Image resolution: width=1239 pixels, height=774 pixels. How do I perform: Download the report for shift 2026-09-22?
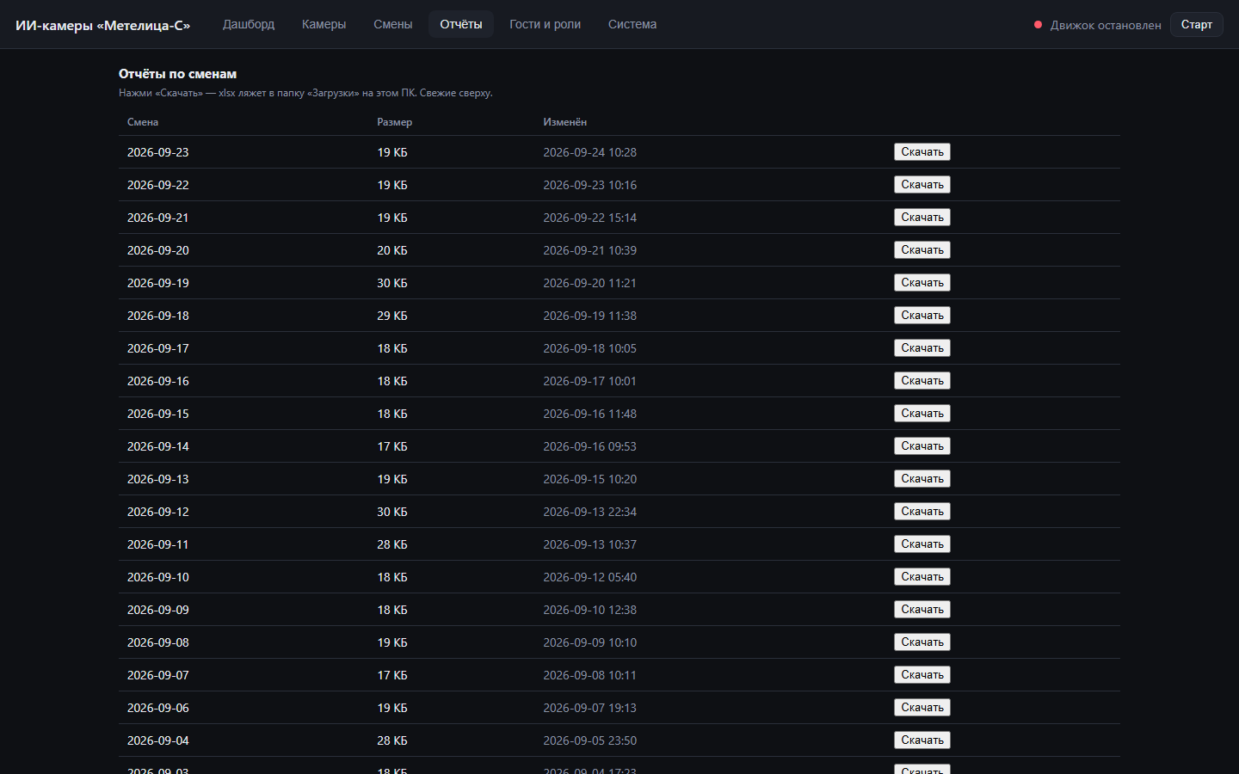pyautogui.click(x=922, y=185)
